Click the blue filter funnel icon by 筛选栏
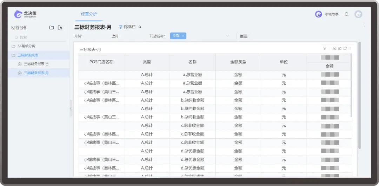379x186 pixels. click(x=121, y=27)
